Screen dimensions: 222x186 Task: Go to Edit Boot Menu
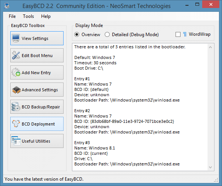(37, 56)
